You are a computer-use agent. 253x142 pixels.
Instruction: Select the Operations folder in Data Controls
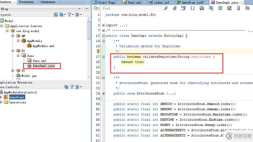[17, 102]
